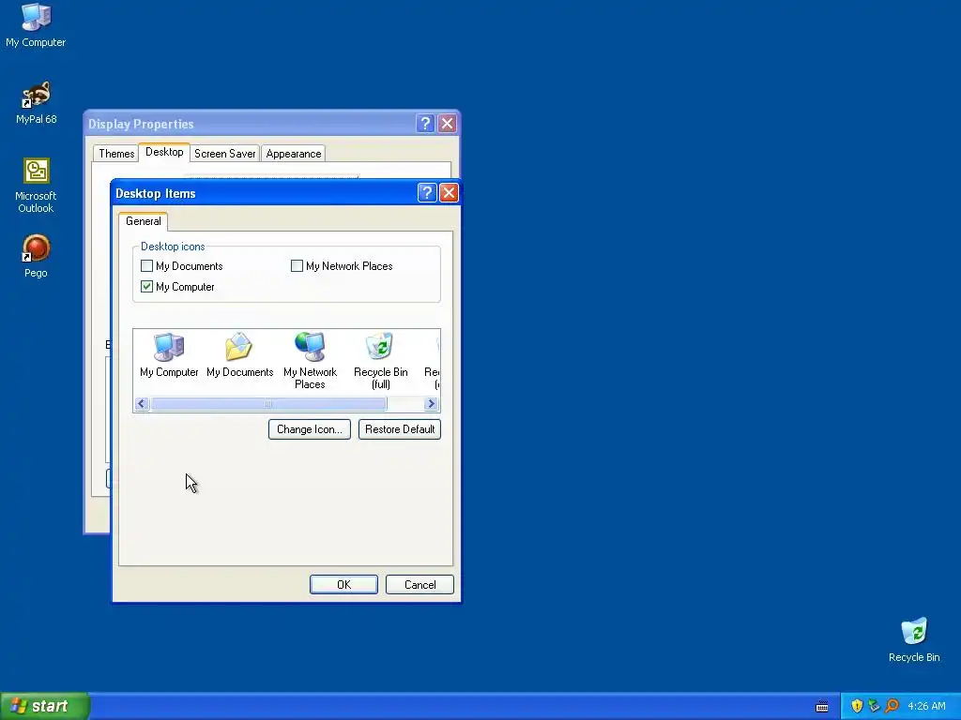Image resolution: width=961 pixels, height=720 pixels.
Task: Switch to the Themes tab
Action: (116, 154)
